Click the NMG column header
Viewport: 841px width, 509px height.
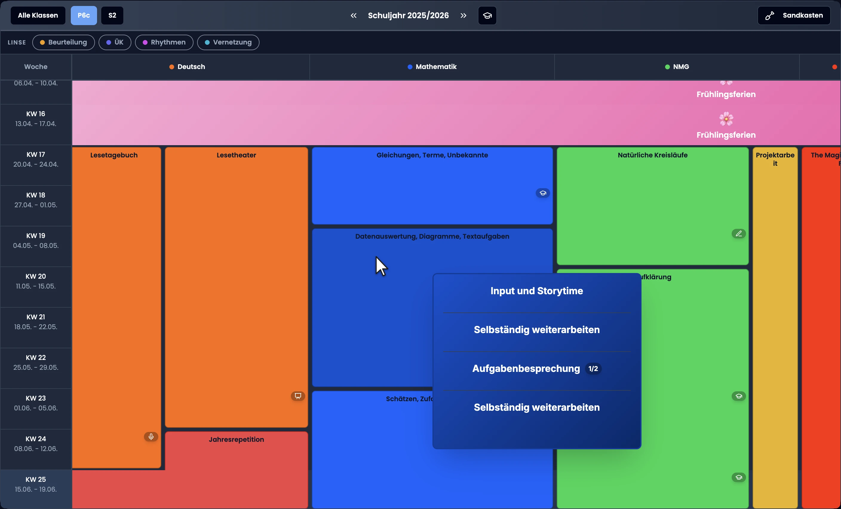[677, 67]
